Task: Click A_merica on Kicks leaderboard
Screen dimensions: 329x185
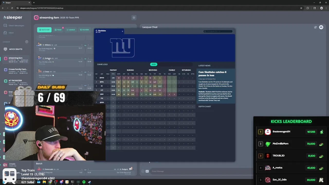Action: [x=291, y=168]
